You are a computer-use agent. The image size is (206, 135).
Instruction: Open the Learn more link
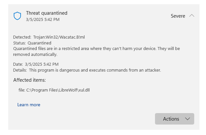[x=29, y=105]
